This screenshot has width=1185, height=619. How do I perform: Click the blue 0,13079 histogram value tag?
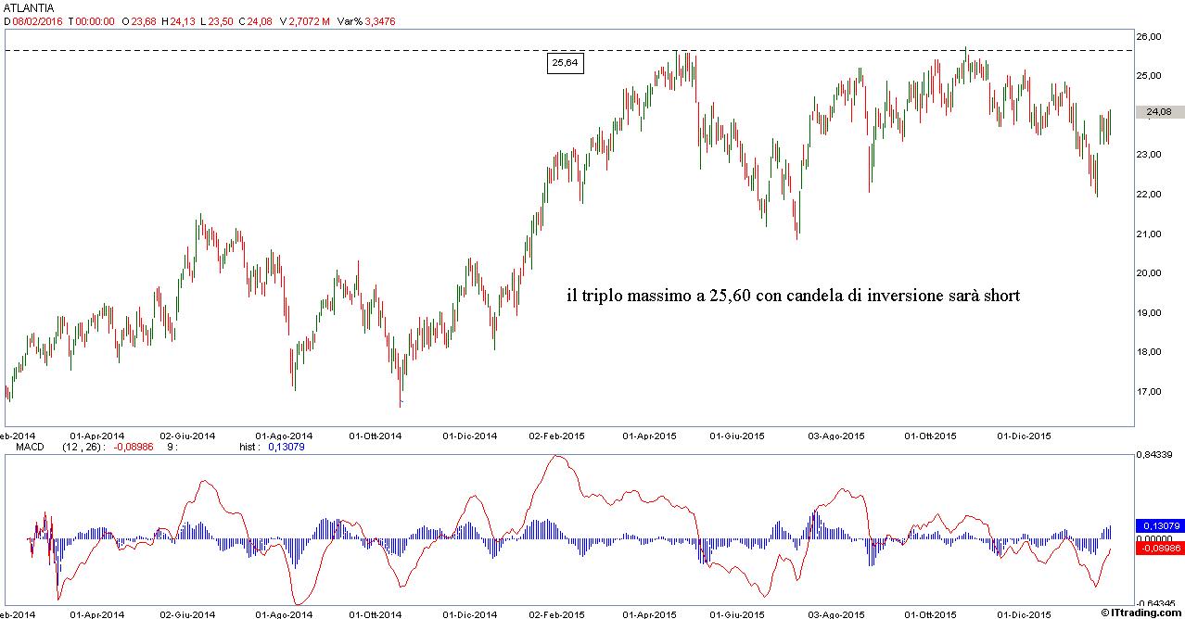[1159, 525]
